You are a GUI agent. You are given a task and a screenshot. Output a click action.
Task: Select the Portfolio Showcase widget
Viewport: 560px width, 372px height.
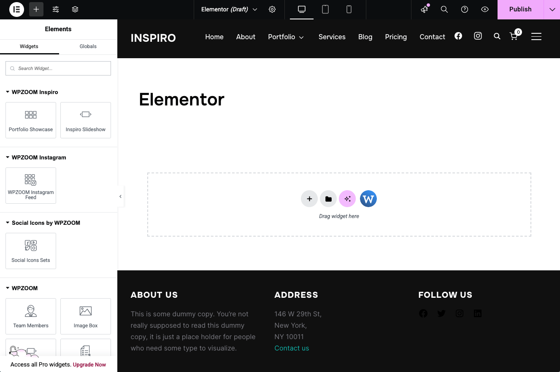(31, 120)
